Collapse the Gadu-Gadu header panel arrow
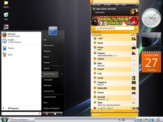This screenshot has width=163, height=122. 137,5
